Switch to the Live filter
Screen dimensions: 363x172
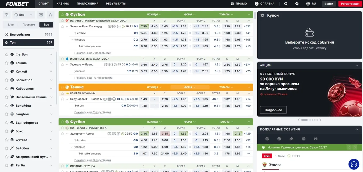pyautogui.click(x=11, y=25)
